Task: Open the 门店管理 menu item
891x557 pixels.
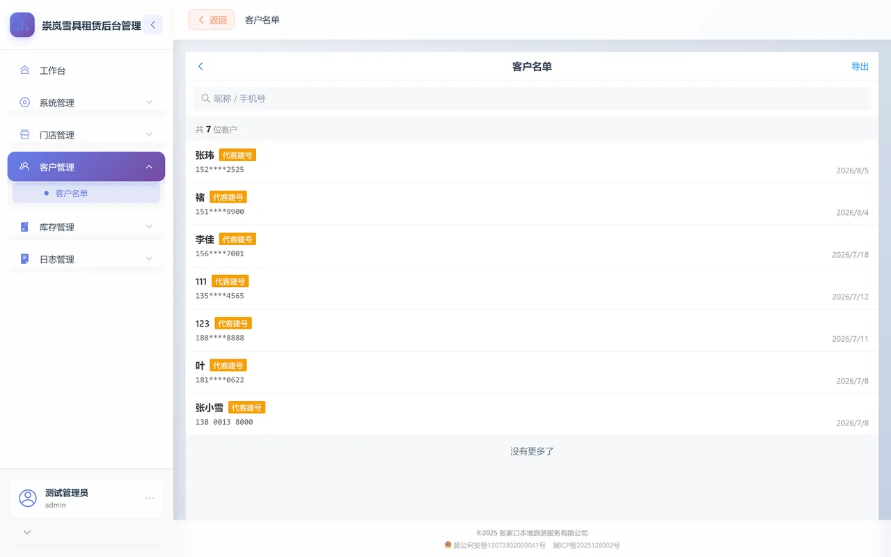Action: (86, 134)
